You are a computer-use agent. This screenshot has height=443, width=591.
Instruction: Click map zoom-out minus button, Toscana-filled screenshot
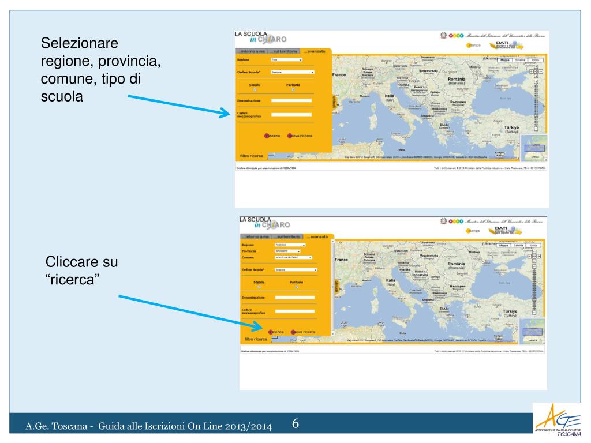click(x=534, y=312)
